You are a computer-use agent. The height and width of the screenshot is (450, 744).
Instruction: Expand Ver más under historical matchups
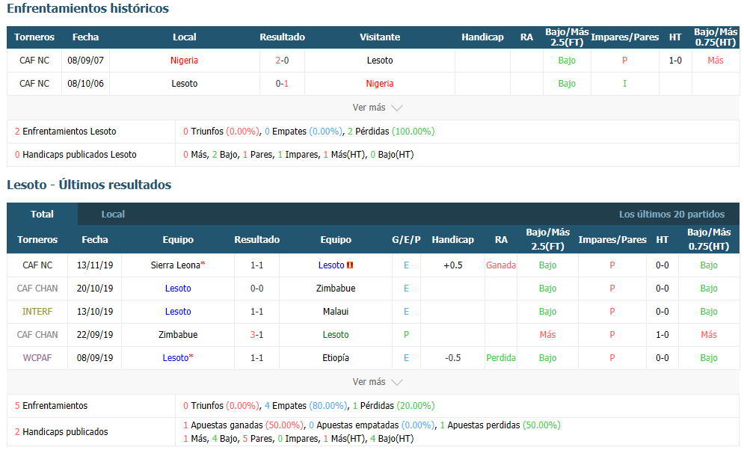pyautogui.click(x=377, y=108)
